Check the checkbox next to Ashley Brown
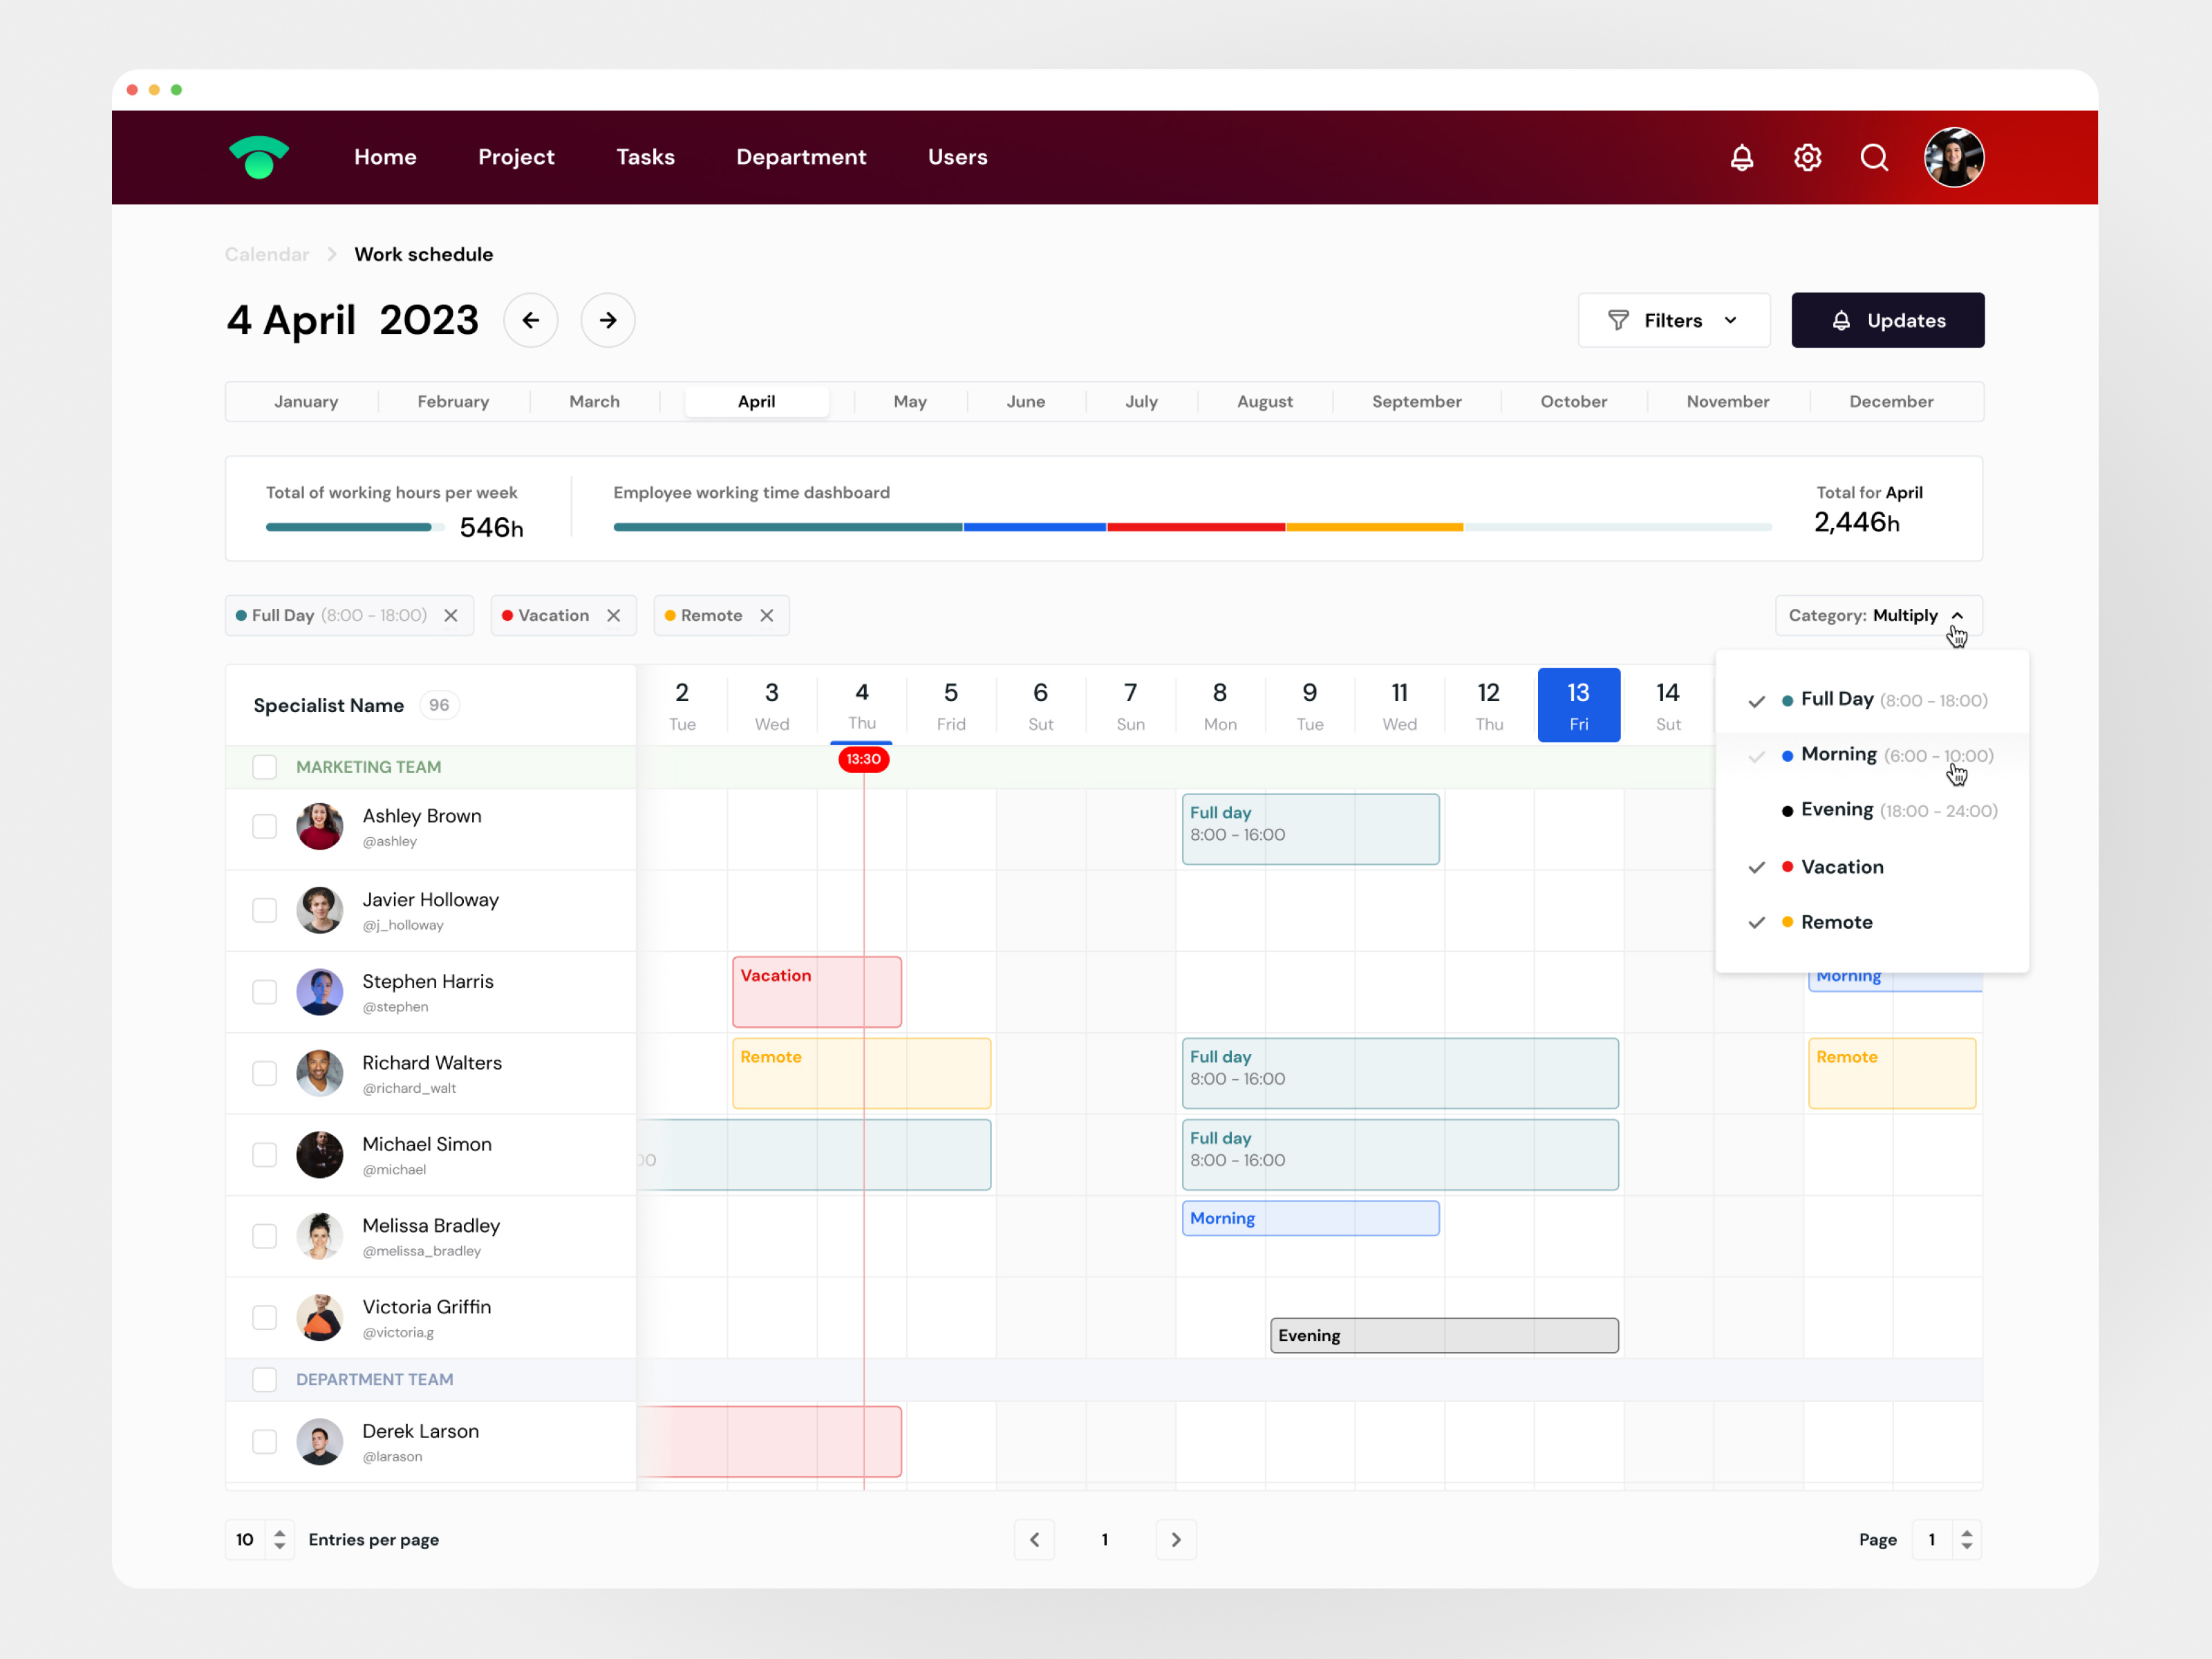 click(265, 826)
